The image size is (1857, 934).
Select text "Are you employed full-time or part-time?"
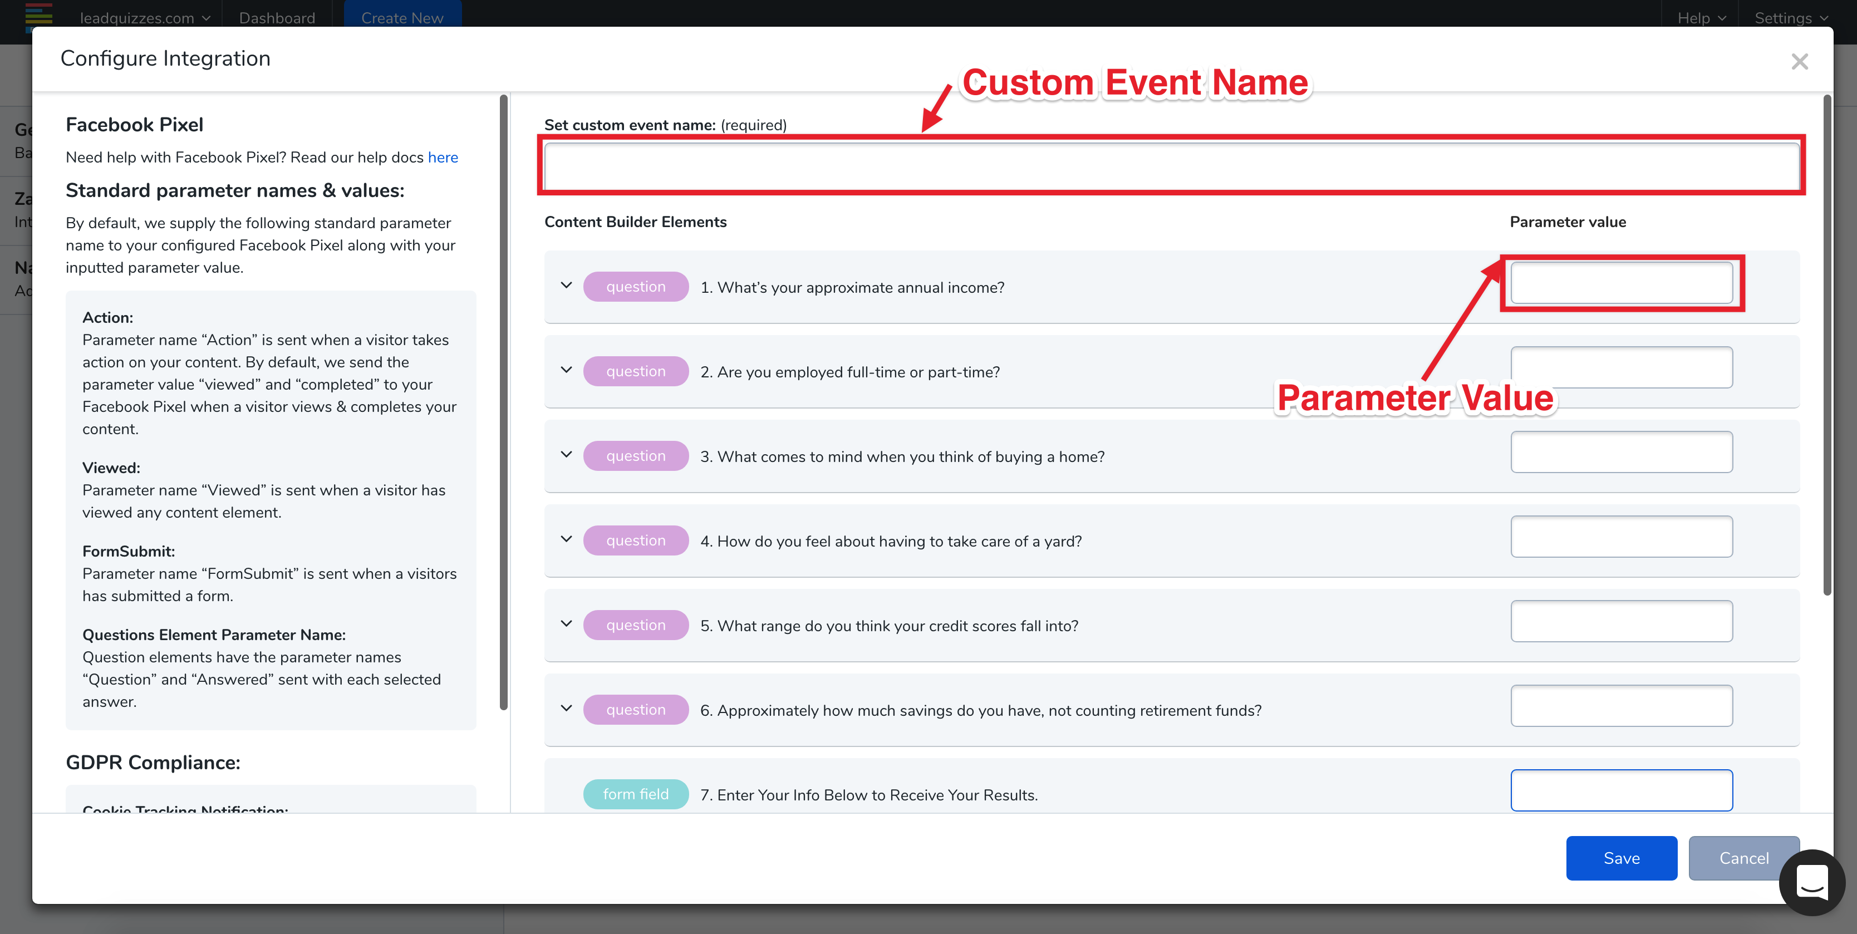[x=858, y=372]
